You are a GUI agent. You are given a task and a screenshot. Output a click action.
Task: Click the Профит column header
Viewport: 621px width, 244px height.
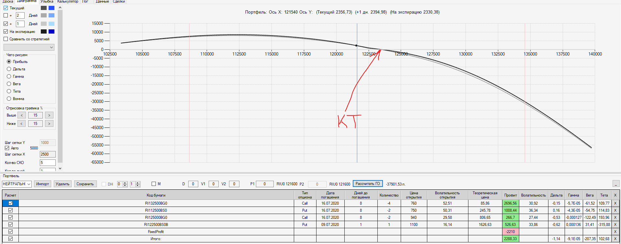click(x=511, y=195)
